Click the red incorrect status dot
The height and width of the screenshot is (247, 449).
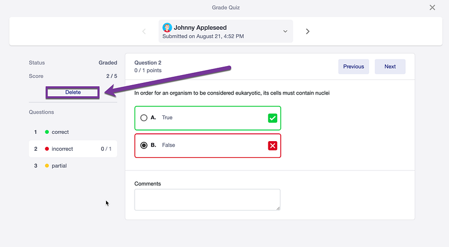click(x=47, y=149)
